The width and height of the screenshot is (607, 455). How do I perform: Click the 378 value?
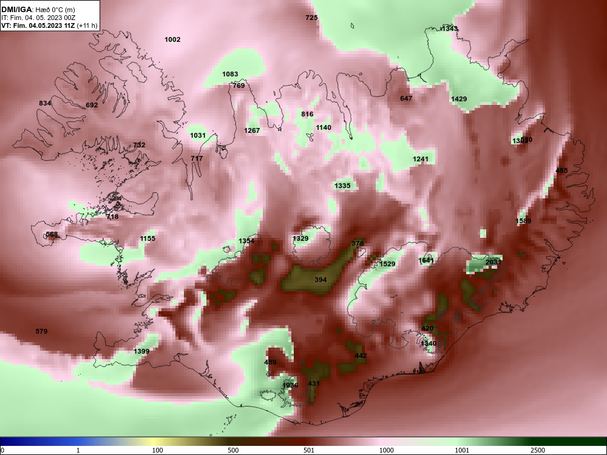coord(358,243)
